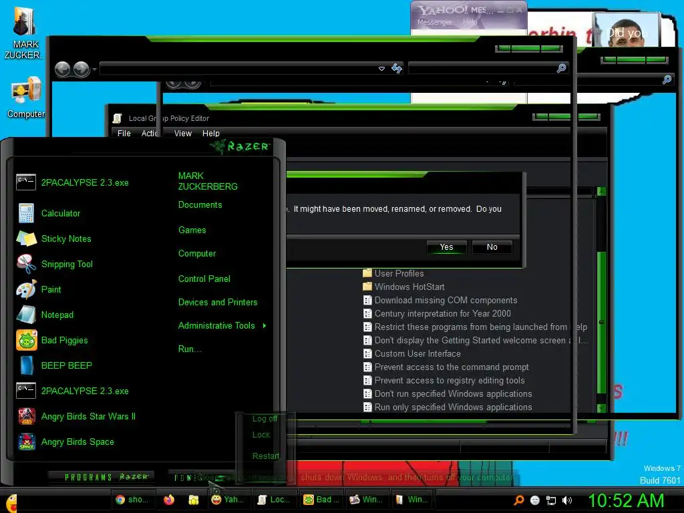Select Don't run specified Windows applications
684x513 pixels.
point(448,394)
